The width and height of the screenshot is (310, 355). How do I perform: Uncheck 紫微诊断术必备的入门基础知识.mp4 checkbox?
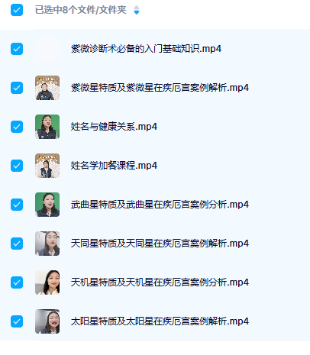click(17, 49)
